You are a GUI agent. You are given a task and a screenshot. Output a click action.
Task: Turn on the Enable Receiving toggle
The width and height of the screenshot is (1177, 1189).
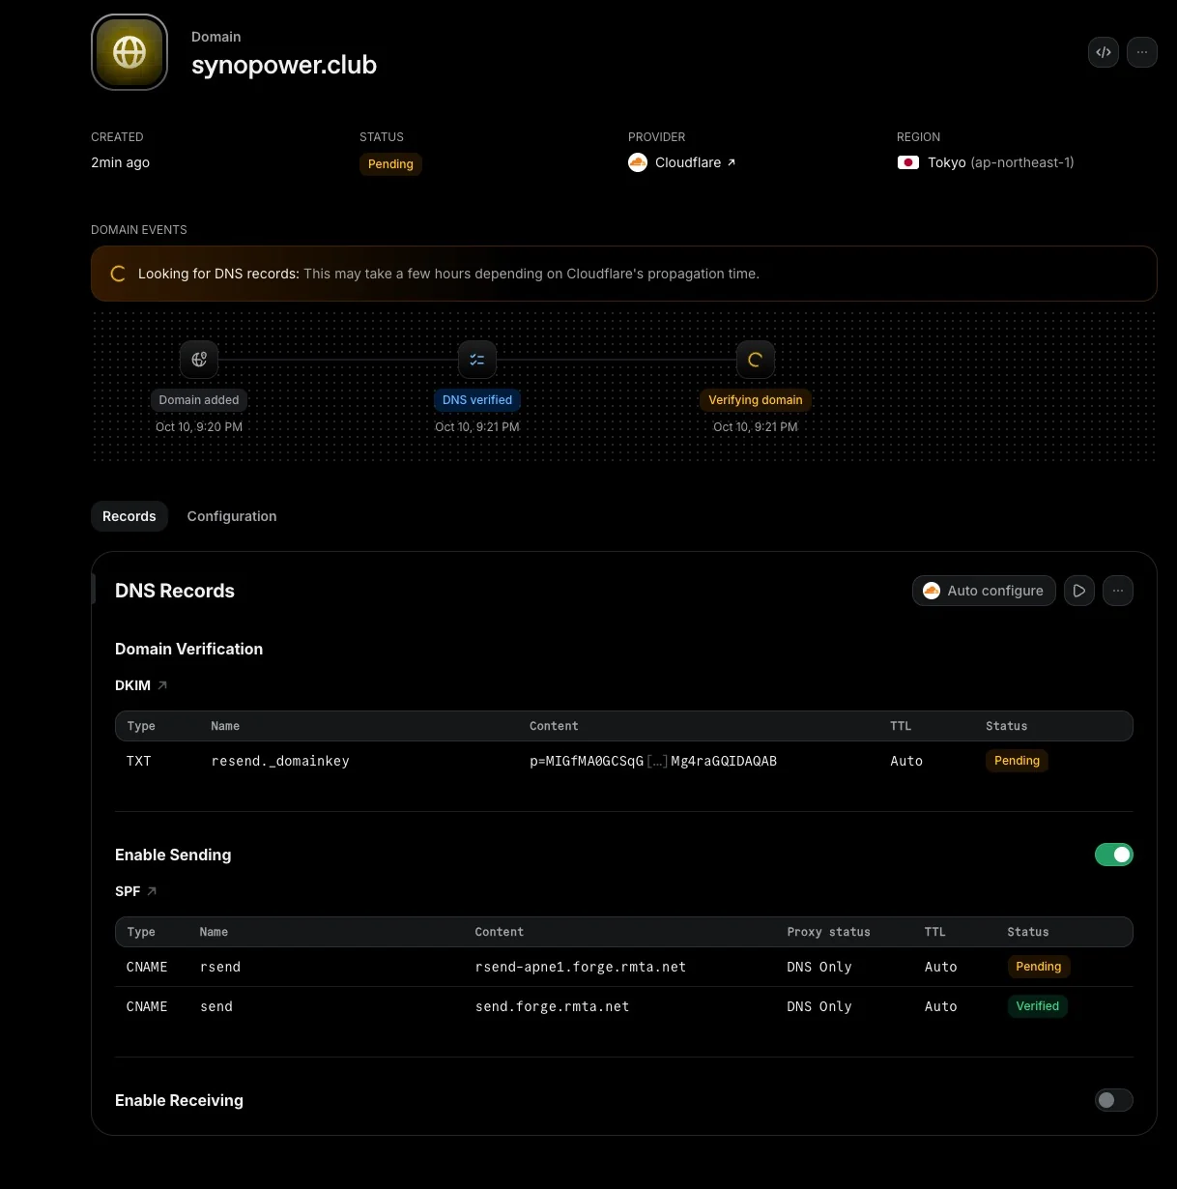tap(1114, 1100)
